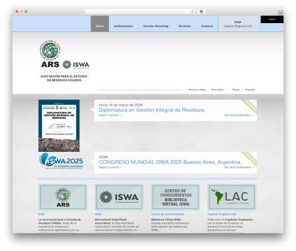The image size is (296, 251).
Task: Open ISWA Capítulo Regional LAC menu item
Action: [238, 24]
